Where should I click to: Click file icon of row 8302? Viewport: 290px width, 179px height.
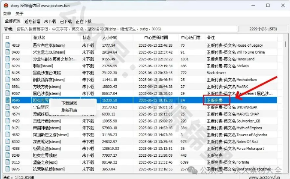tap(8, 142)
